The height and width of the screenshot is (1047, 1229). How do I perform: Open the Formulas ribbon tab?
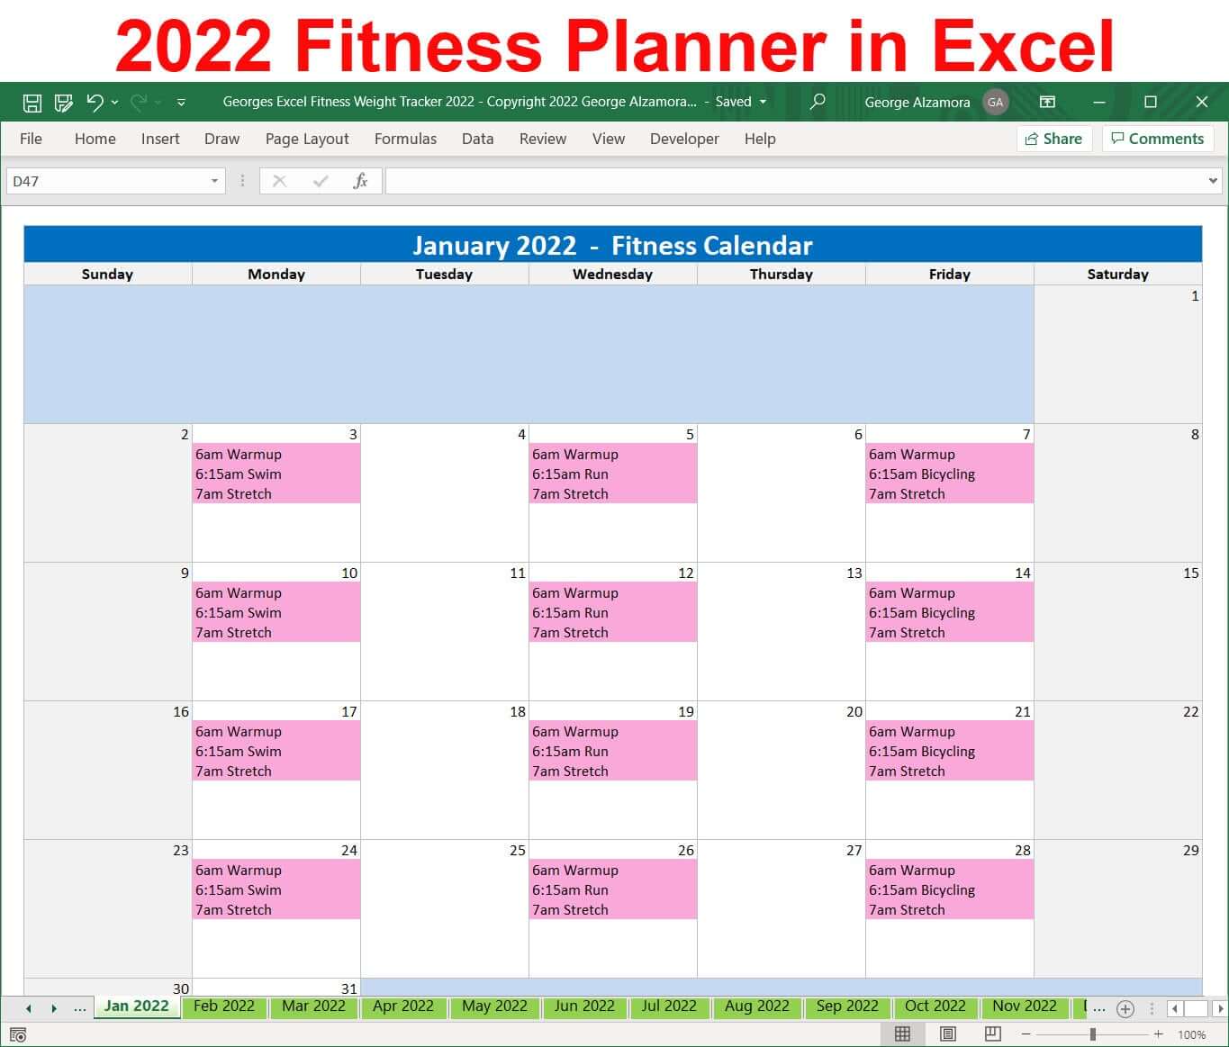pyautogui.click(x=405, y=139)
